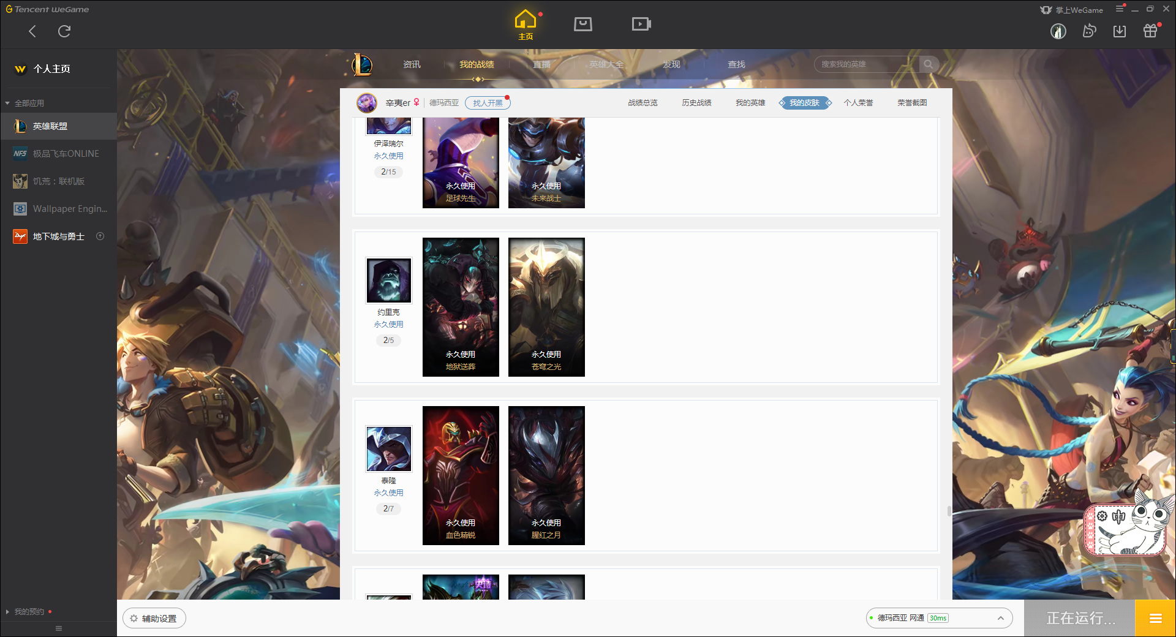This screenshot has height=637, width=1176.
Task: Click the 2/15 skin count badge
Action: click(x=388, y=172)
